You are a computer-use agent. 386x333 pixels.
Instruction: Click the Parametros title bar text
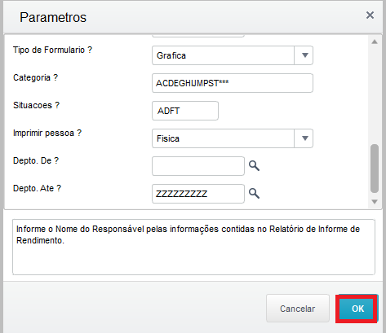tap(53, 17)
